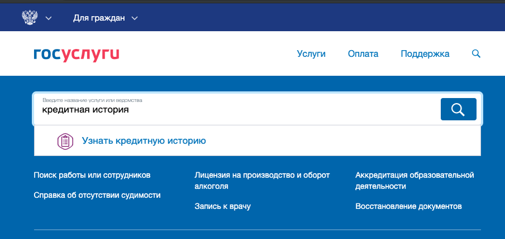Open the «Услуги» menu item
Screen dimensions: 505x239
coord(311,53)
